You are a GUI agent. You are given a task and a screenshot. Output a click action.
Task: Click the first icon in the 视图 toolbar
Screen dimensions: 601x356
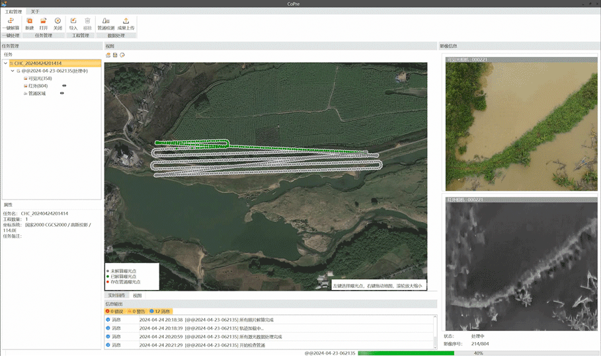(x=108, y=55)
